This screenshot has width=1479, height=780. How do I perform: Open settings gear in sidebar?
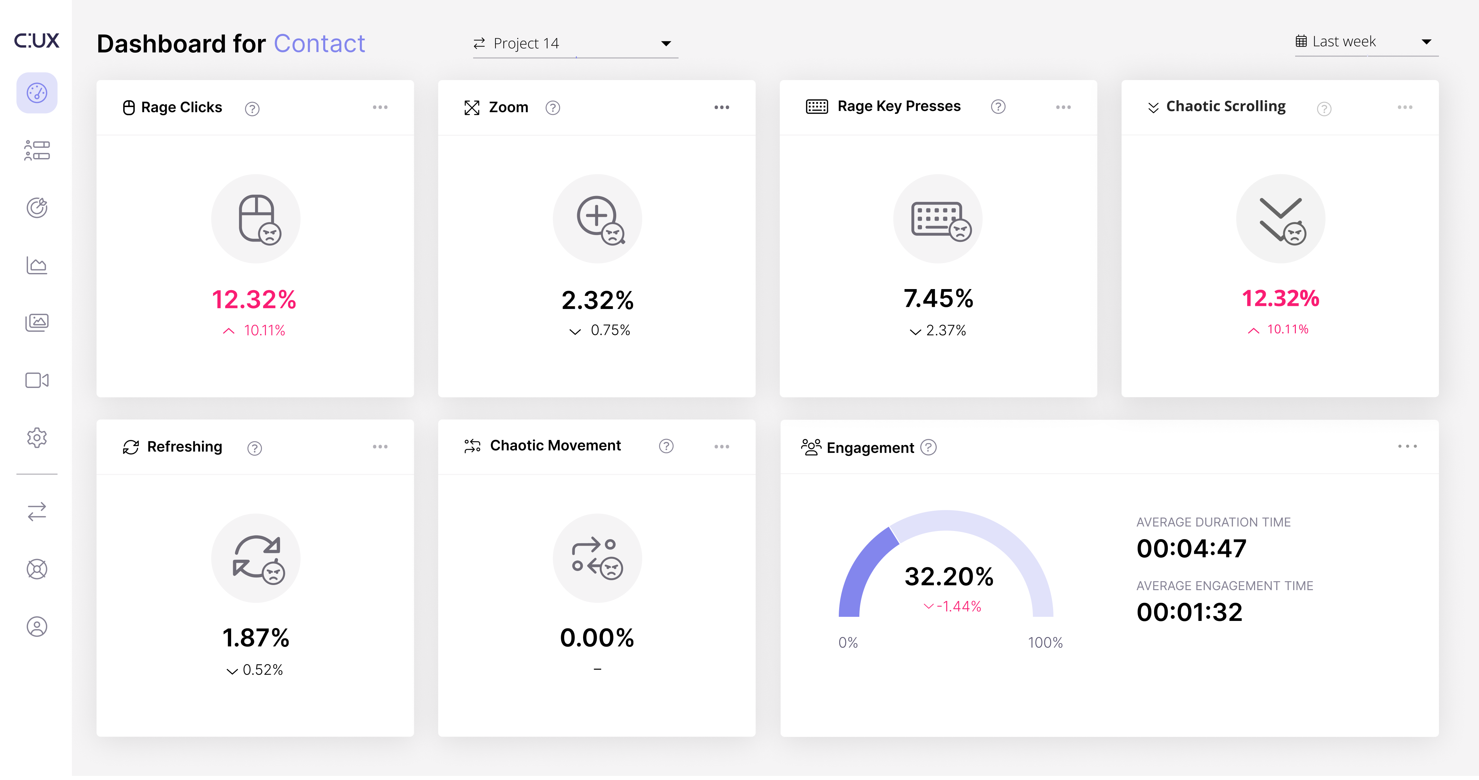coord(37,438)
